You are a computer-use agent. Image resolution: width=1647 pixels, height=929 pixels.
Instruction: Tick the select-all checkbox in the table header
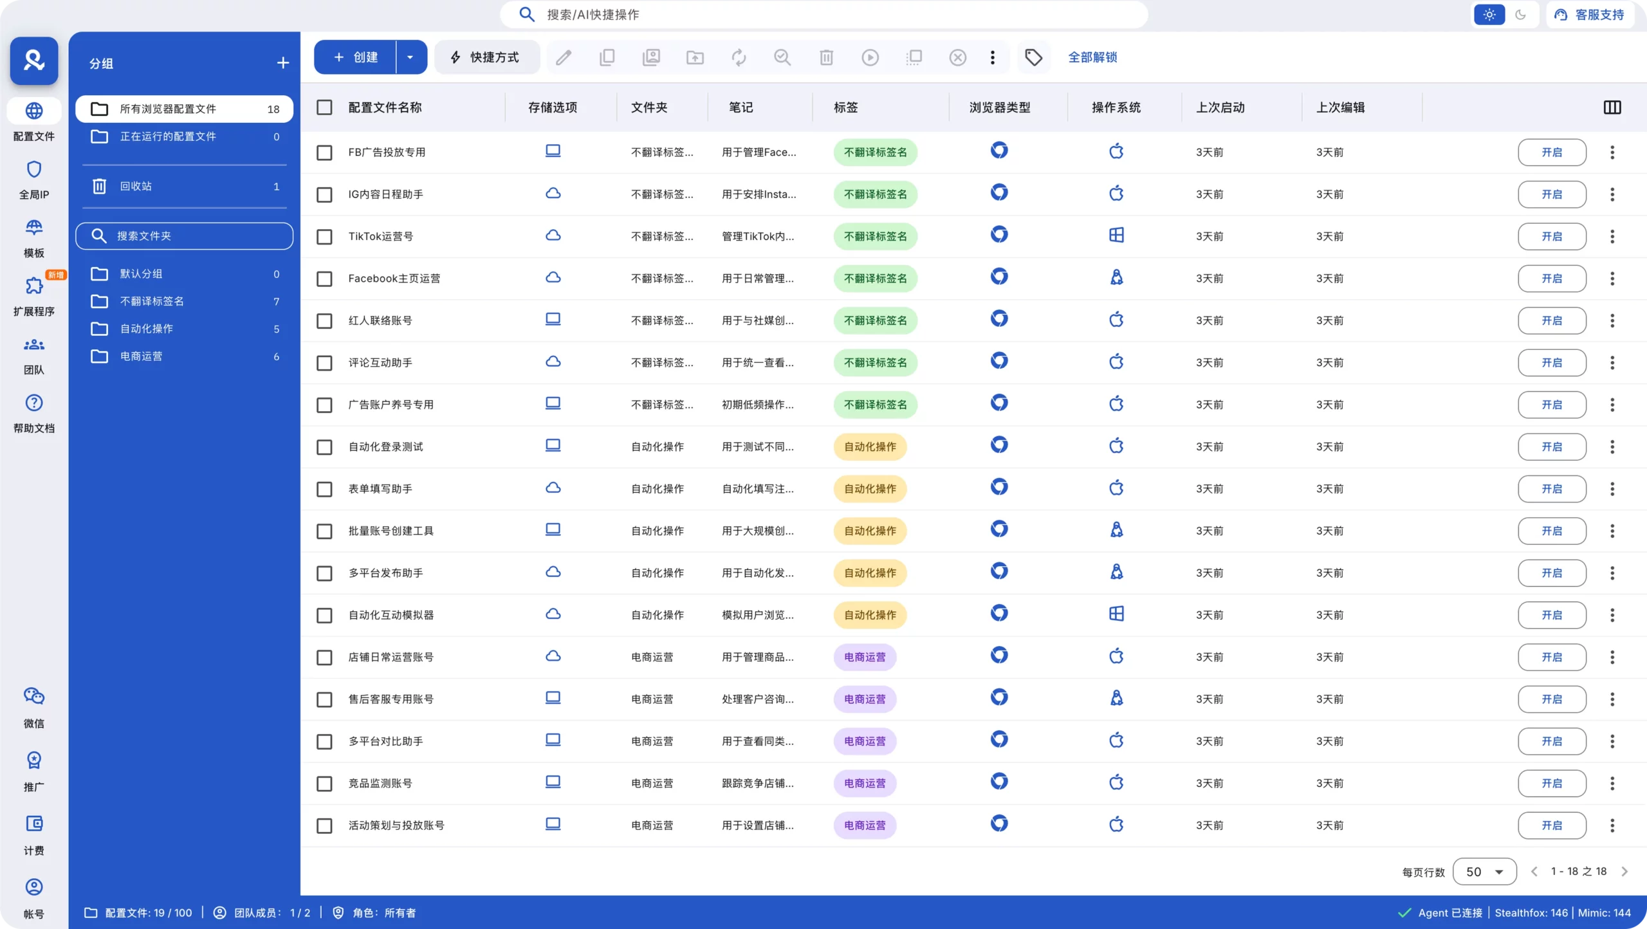(324, 107)
